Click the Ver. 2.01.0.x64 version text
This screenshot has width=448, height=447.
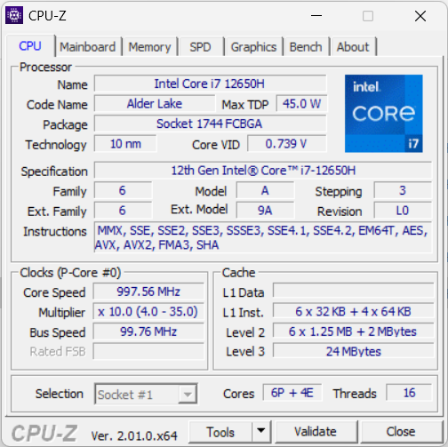point(134,435)
